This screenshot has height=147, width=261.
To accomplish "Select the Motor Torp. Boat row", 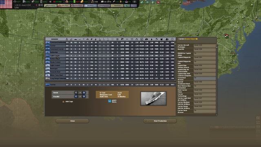I will click(x=110, y=75).
